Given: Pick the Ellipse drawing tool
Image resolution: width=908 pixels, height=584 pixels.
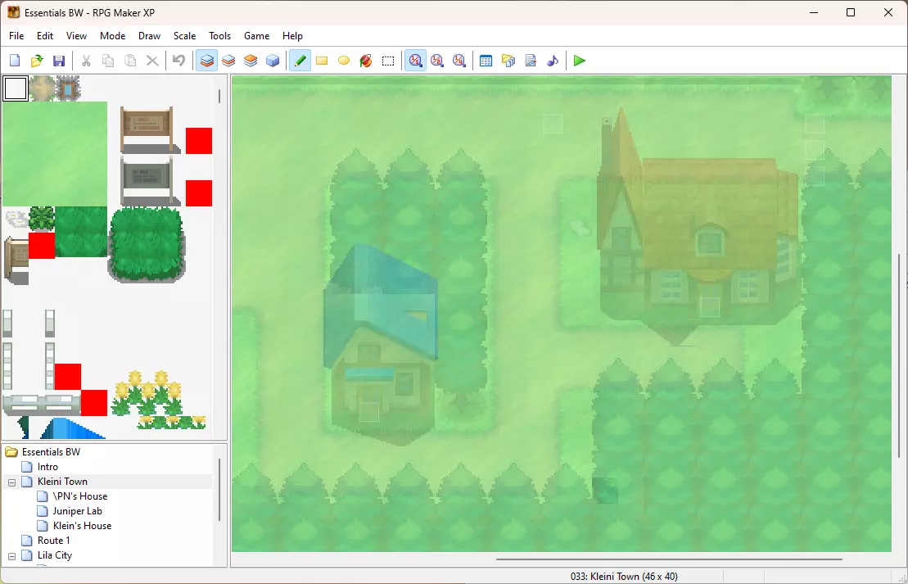Looking at the screenshot, I should click(344, 61).
